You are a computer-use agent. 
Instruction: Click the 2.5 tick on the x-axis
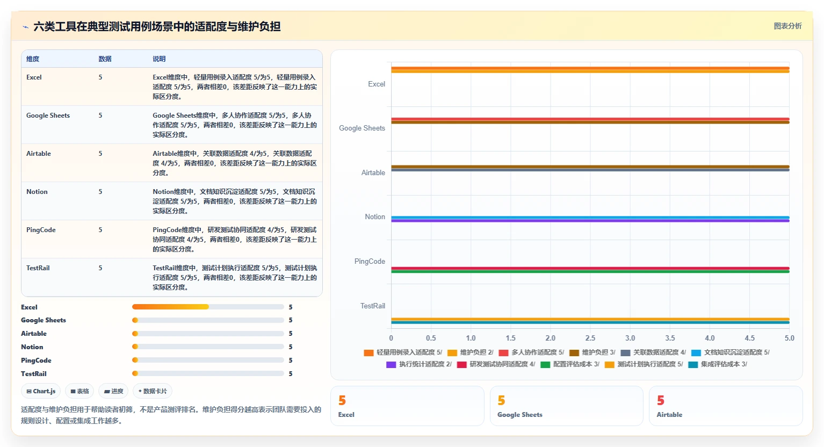click(x=590, y=338)
